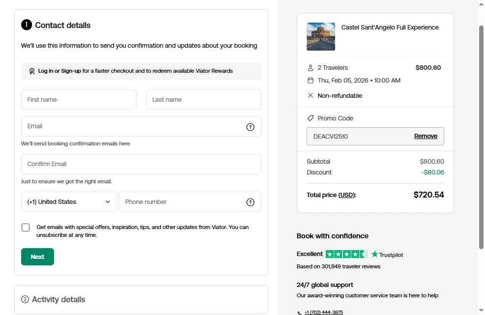Viewport: 485px width, 315px height.
Task: Click the promo code tag icon
Action: point(310,118)
